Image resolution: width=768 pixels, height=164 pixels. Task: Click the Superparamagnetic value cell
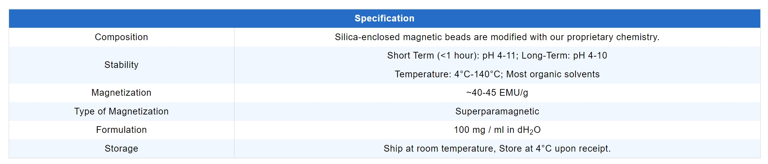click(497, 111)
